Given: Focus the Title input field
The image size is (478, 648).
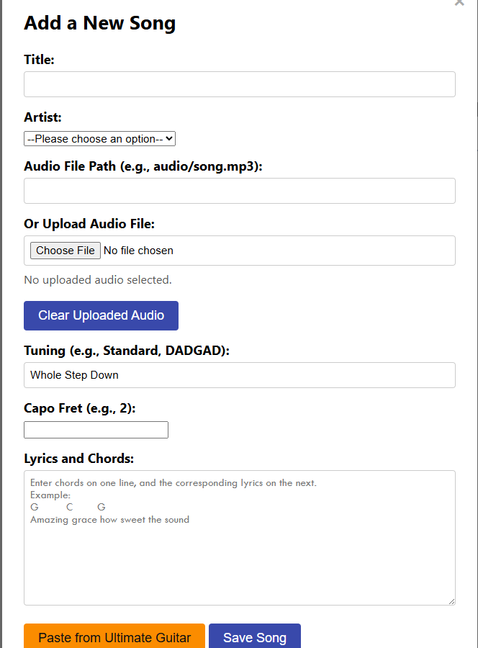Looking at the screenshot, I should [239, 84].
